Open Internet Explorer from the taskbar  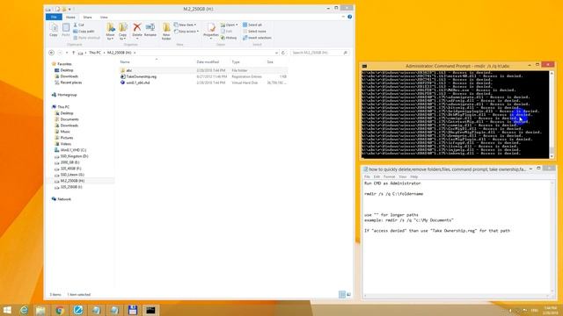(24, 310)
